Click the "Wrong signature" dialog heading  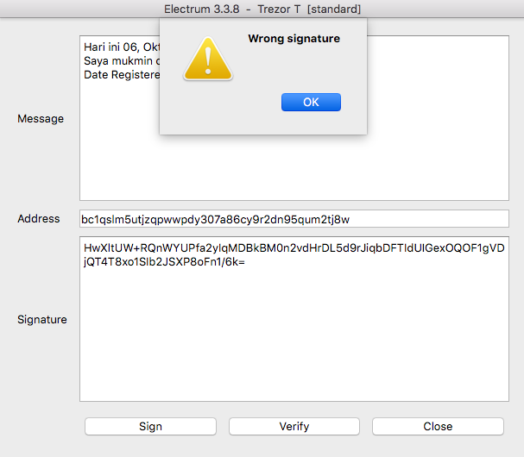(294, 39)
